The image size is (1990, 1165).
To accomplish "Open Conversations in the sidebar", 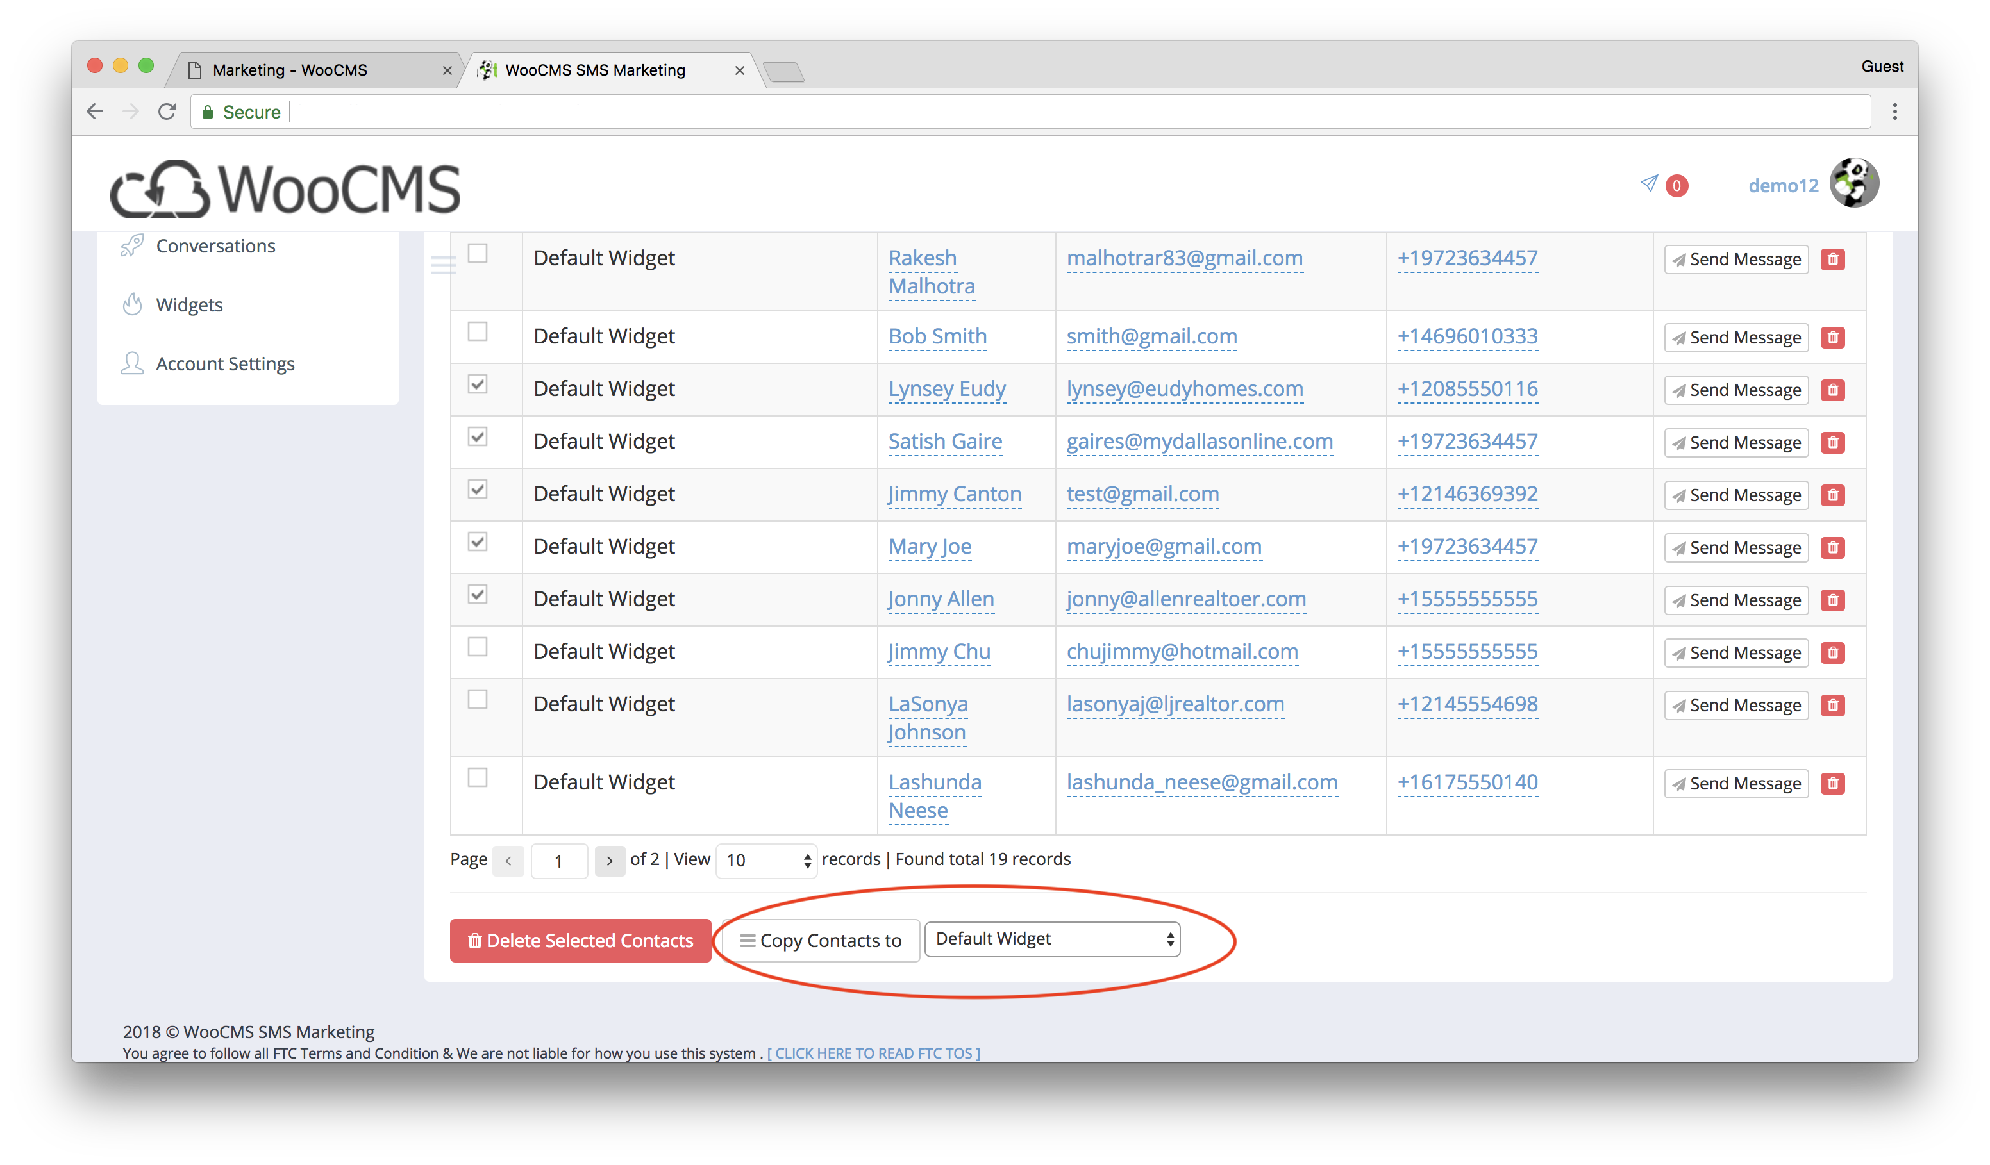I will coord(215,245).
